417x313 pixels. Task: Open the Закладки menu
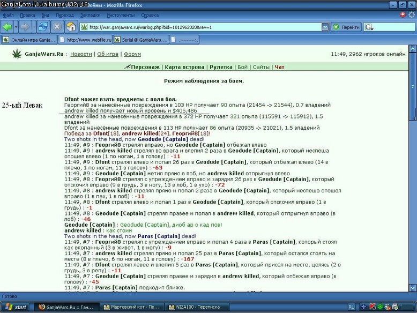91,15
